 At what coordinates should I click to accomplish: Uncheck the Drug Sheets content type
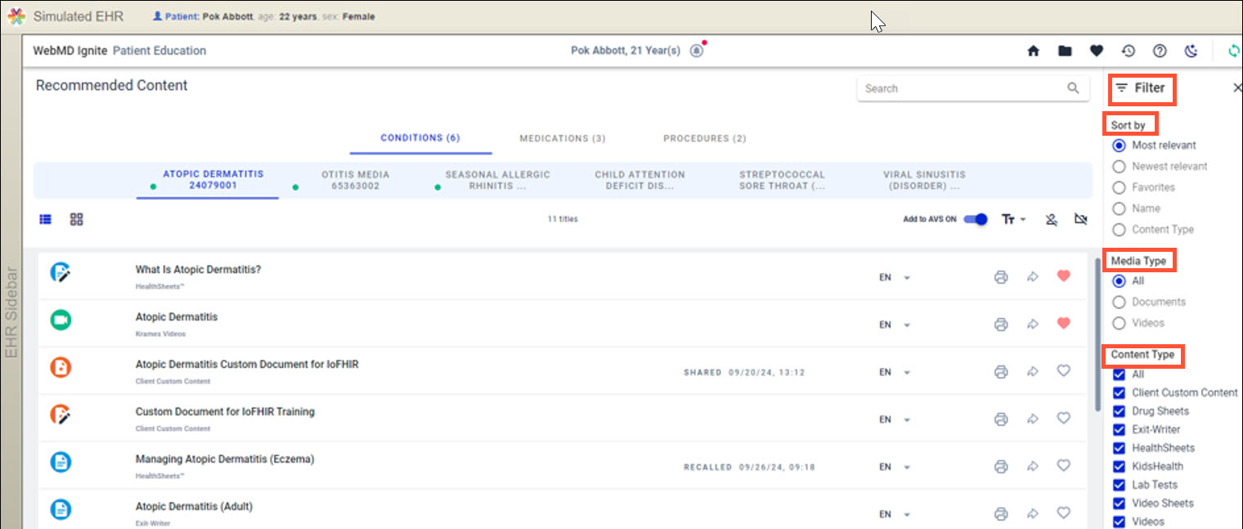[1120, 411]
